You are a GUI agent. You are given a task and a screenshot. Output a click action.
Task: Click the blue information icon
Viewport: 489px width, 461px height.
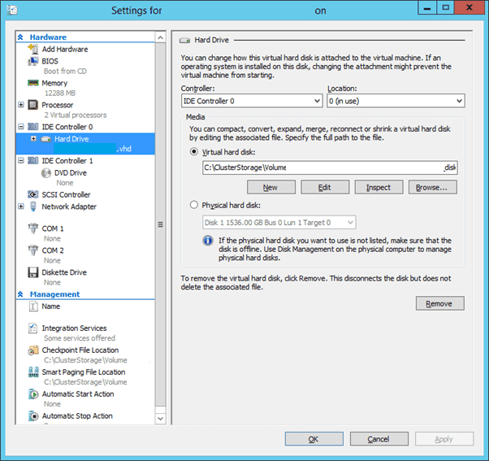pos(208,241)
